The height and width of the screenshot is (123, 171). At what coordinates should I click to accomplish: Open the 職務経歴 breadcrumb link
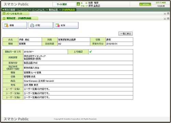[53, 10]
